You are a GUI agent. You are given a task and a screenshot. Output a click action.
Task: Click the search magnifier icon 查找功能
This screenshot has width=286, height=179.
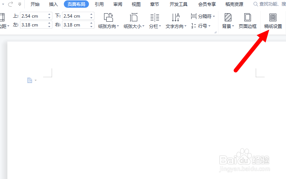255,4
